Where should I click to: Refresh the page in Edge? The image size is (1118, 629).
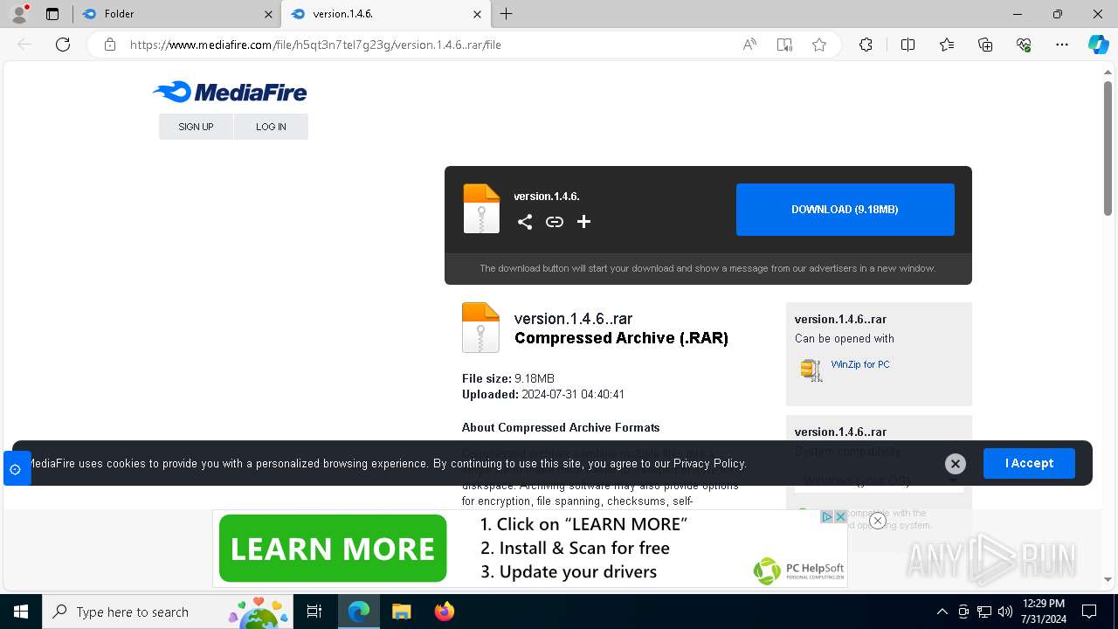click(63, 45)
